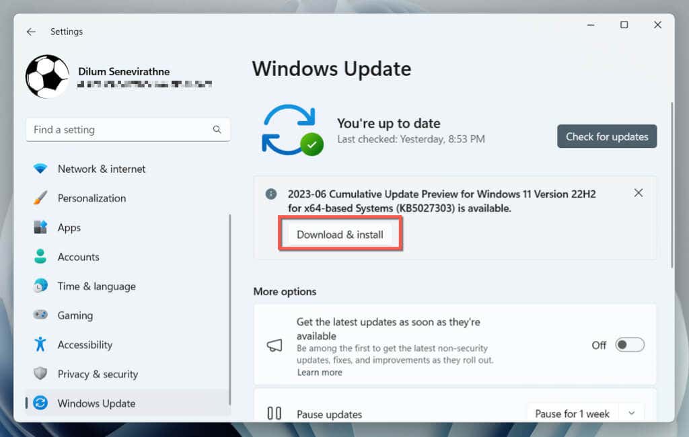
Task: Click the More options heading
Action: coord(285,292)
